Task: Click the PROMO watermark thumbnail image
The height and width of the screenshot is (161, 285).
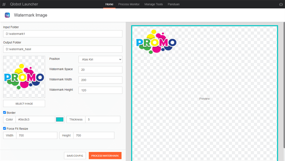Action: (x=24, y=77)
